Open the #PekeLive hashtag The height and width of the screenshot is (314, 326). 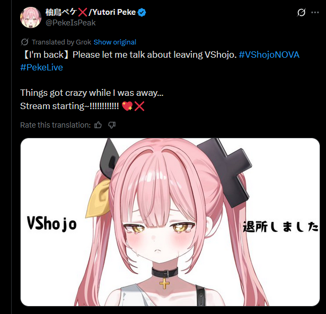[41, 67]
